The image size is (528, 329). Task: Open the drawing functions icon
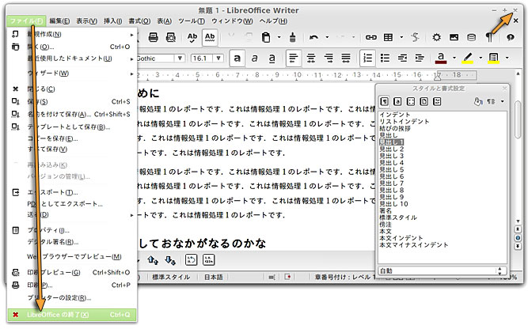[x=415, y=37]
